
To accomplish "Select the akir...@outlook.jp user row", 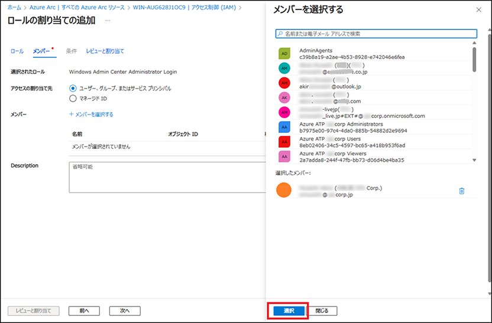I will 373,83.
